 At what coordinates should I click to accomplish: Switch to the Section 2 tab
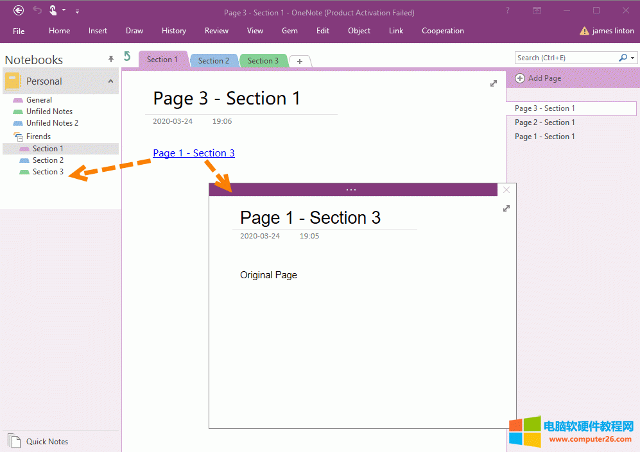point(214,61)
